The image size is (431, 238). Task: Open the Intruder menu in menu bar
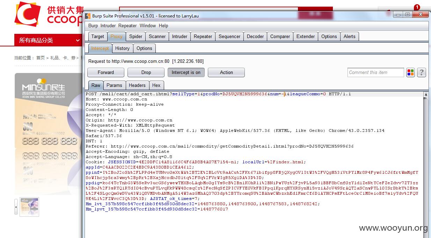(108, 25)
